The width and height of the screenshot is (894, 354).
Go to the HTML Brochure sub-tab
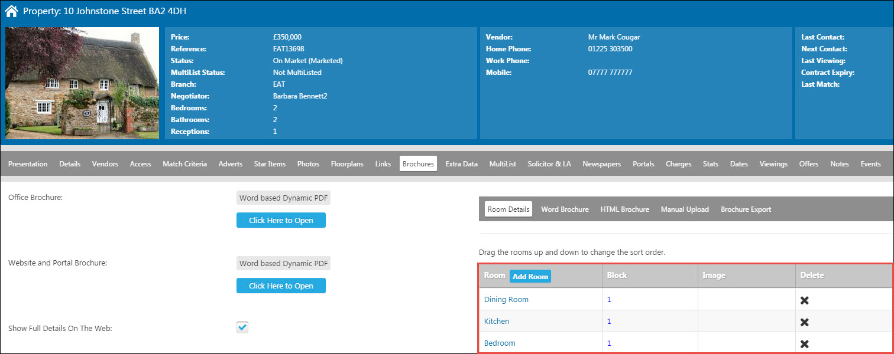pos(624,209)
